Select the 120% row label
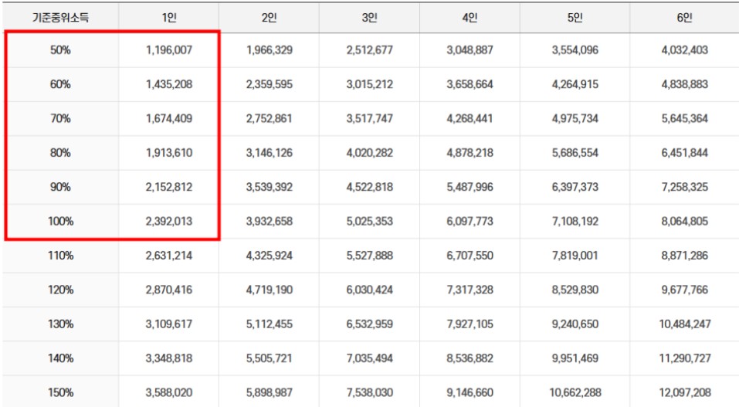 coord(60,290)
